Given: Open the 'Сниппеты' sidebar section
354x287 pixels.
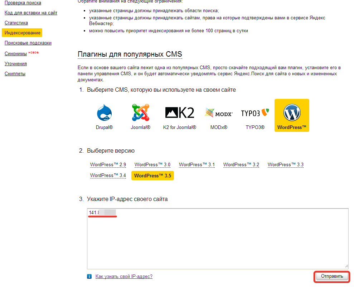Looking at the screenshot, I should tap(15, 74).
